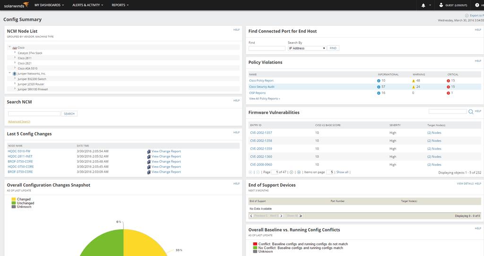Click previous arrow in End of Support pager
Viewport: 484px width, 256px height.
pyautogui.click(x=251, y=216)
